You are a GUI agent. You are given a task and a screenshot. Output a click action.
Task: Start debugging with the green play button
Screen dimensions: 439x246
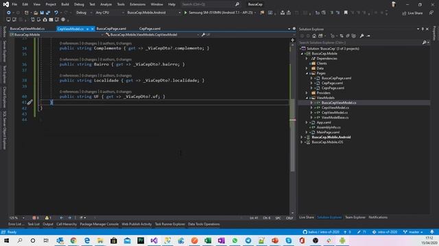(185, 12)
